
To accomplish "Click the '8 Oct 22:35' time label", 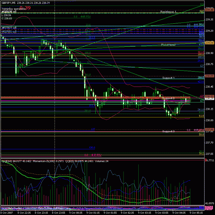I will coord(24,213).
